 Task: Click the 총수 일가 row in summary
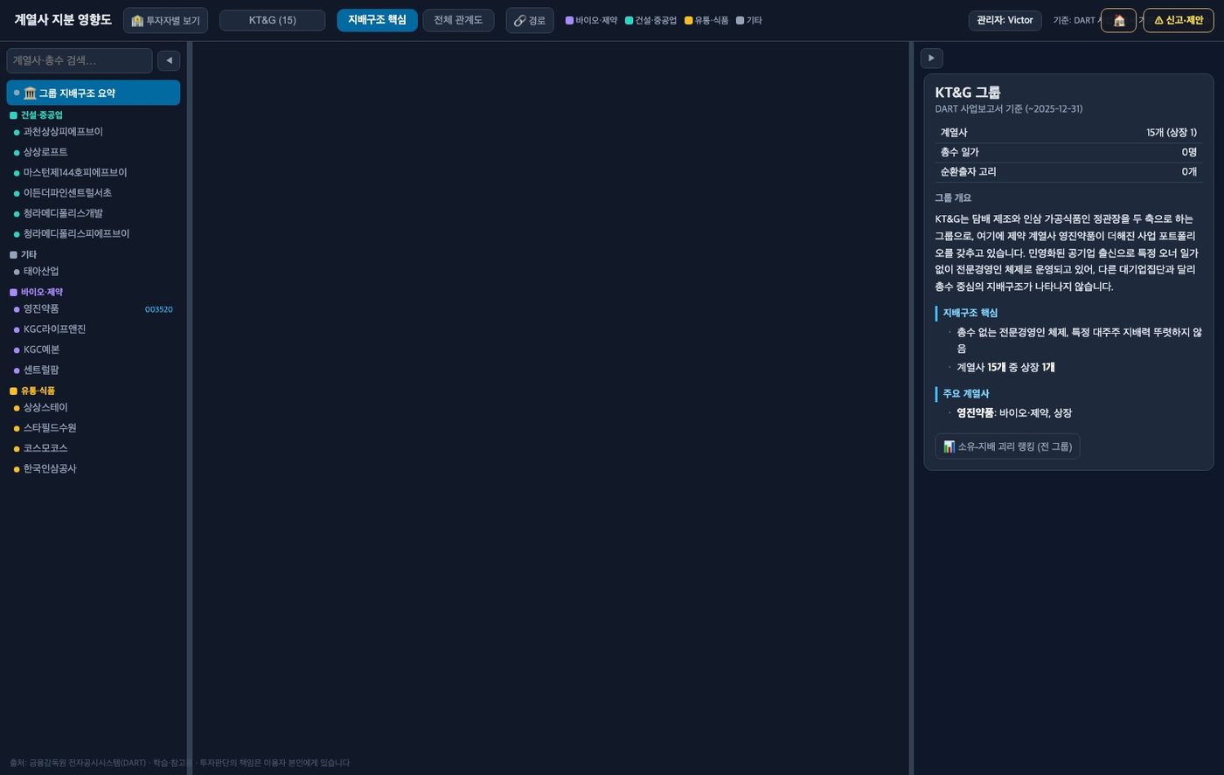pyautogui.click(x=1068, y=152)
